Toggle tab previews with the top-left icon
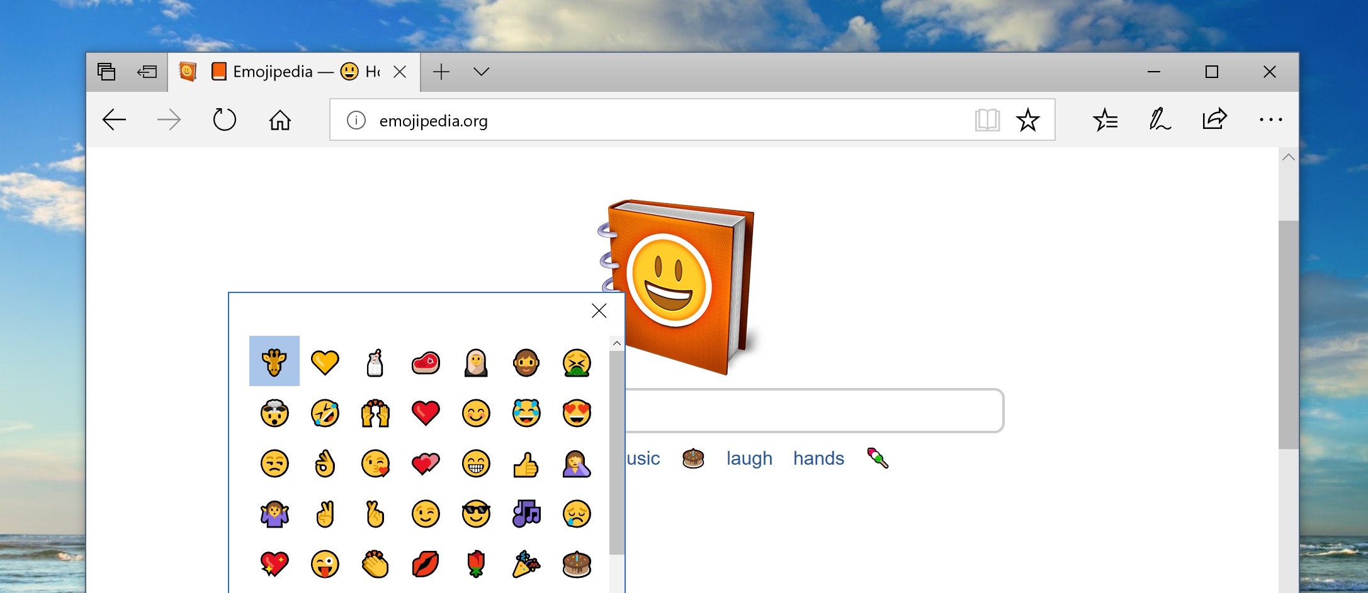This screenshot has height=593, width=1368. [x=106, y=72]
